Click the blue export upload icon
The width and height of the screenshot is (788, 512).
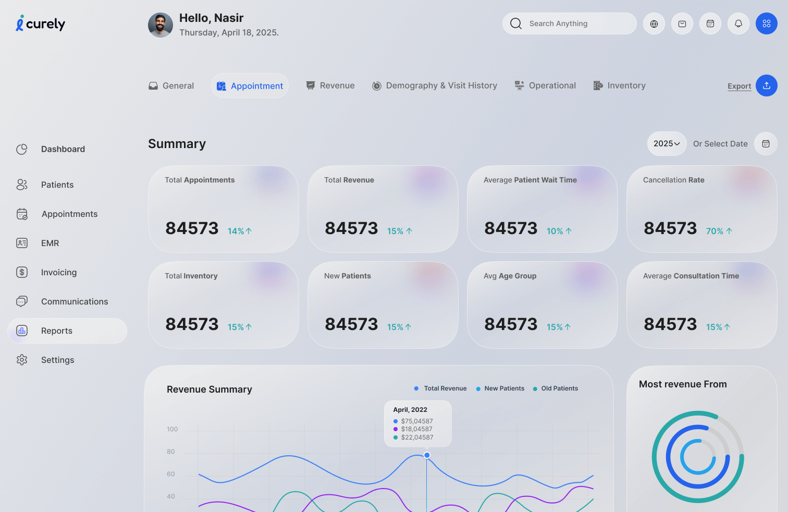767,86
